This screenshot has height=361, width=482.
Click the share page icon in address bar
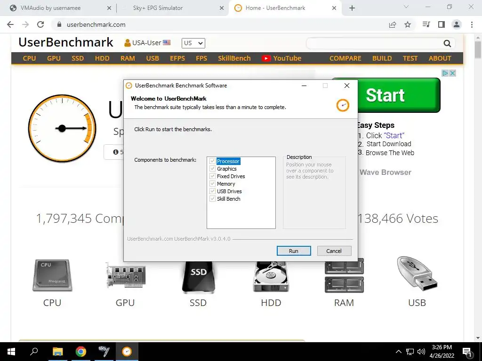[393, 24]
